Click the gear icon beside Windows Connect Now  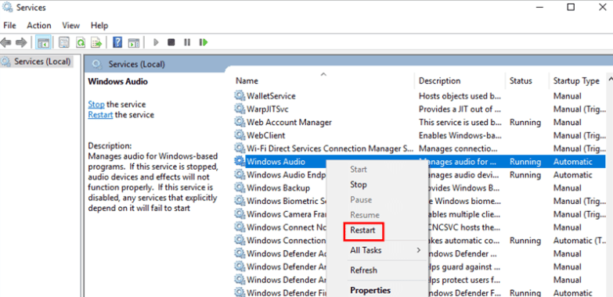240,227
